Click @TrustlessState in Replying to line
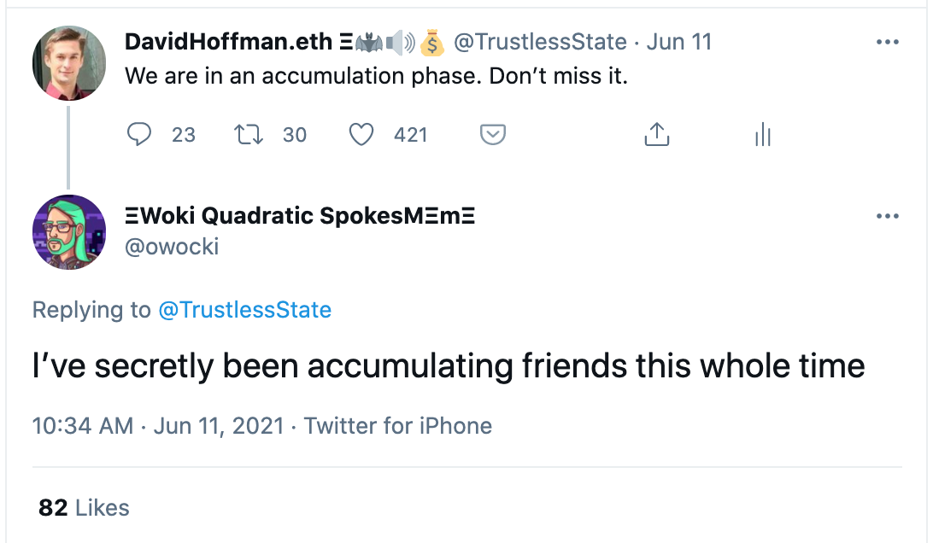The height and width of the screenshot is (543, 933). 245,310
